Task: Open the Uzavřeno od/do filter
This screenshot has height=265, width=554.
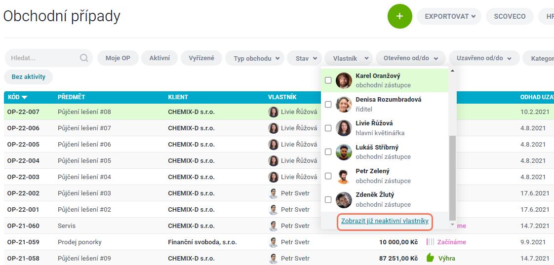Action: pyautogui.click(x=484, y=58)
